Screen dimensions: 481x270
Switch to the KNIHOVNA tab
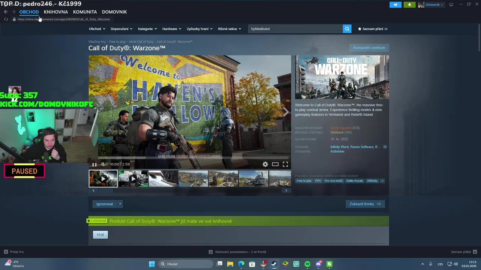tap(56, 12)
